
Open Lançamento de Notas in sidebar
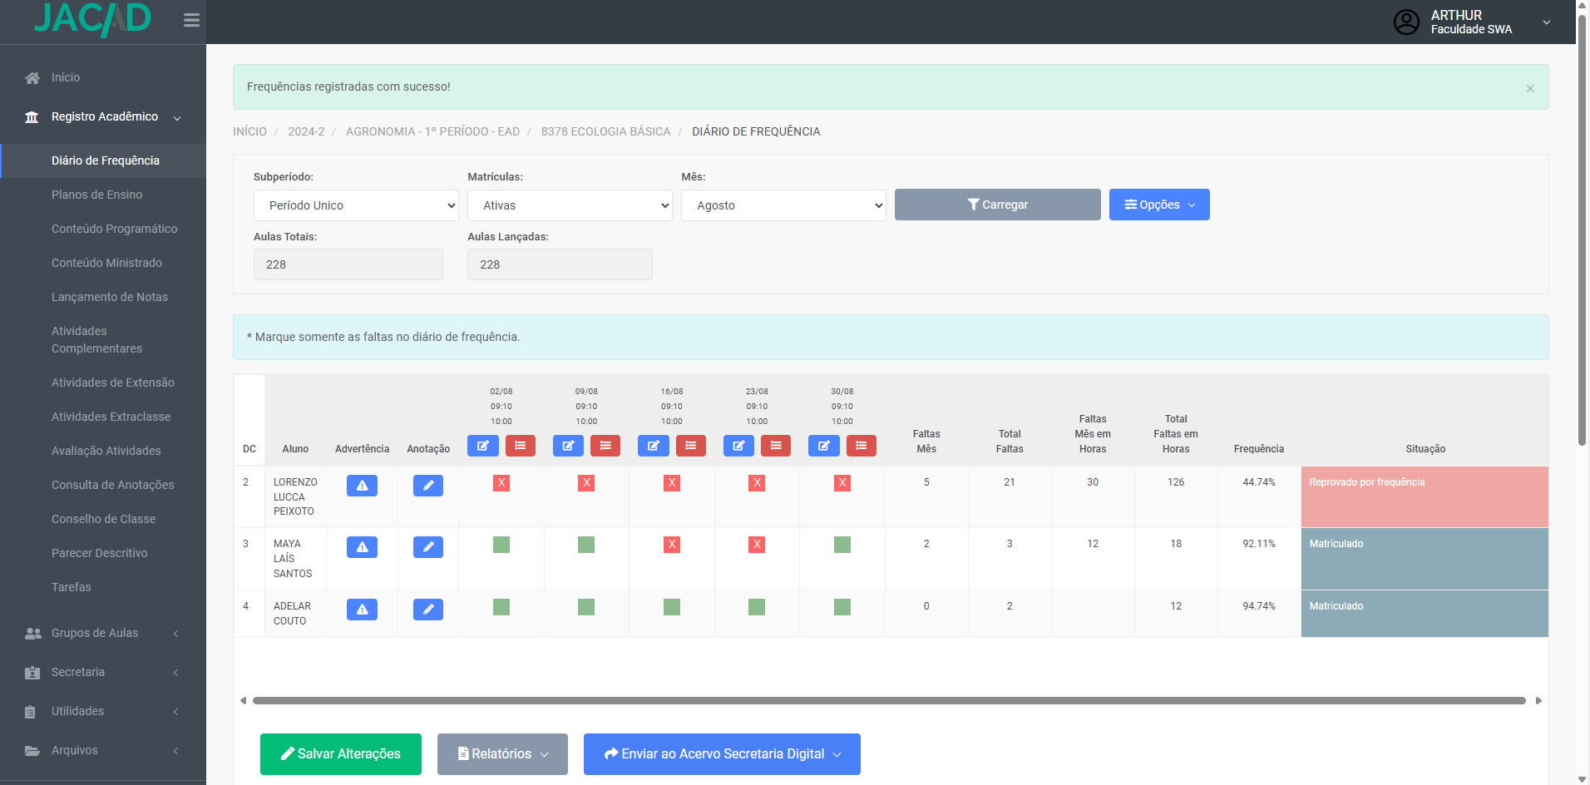point(110,297)
